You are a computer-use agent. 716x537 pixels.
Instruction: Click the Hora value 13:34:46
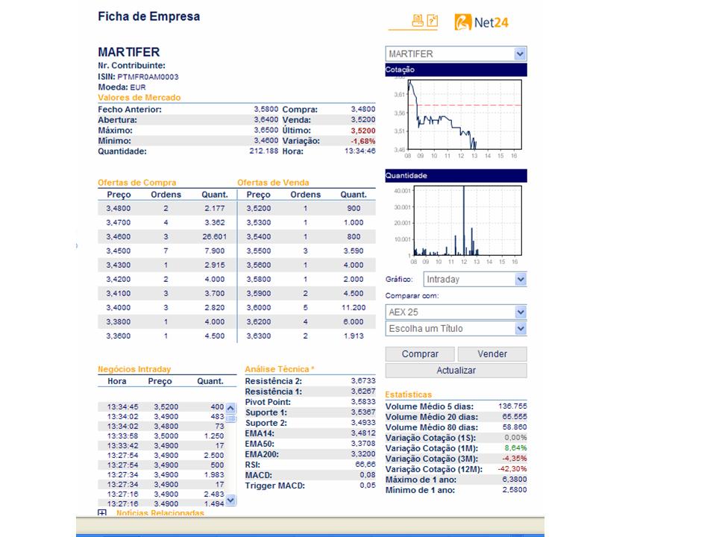359,151
